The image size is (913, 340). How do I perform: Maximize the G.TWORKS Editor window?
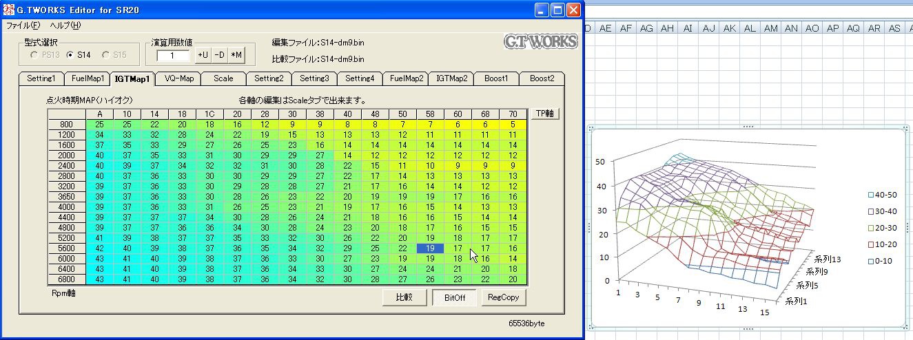[x=558, y=10]
